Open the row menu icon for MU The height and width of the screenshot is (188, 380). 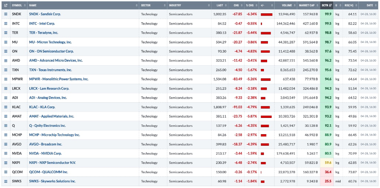[6, 42]
